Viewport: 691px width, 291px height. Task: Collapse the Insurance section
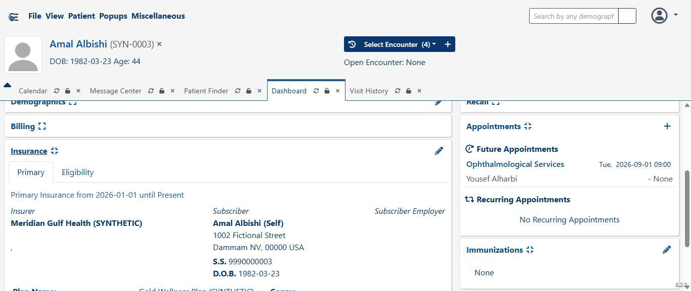(54, 151)
